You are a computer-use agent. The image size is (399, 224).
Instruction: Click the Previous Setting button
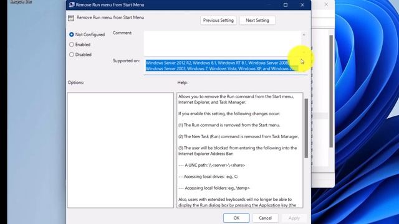218,21
